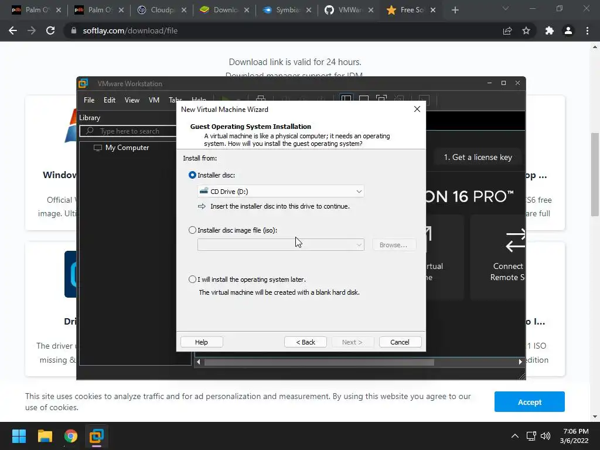Open Google Chrome from the taskbar
This screenshot has height=450, width=600.
pyautogui.click(x=71, y=436)
